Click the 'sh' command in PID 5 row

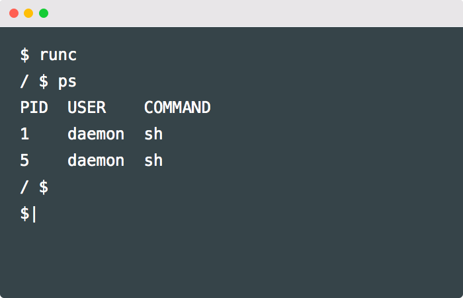coord(153,161)
